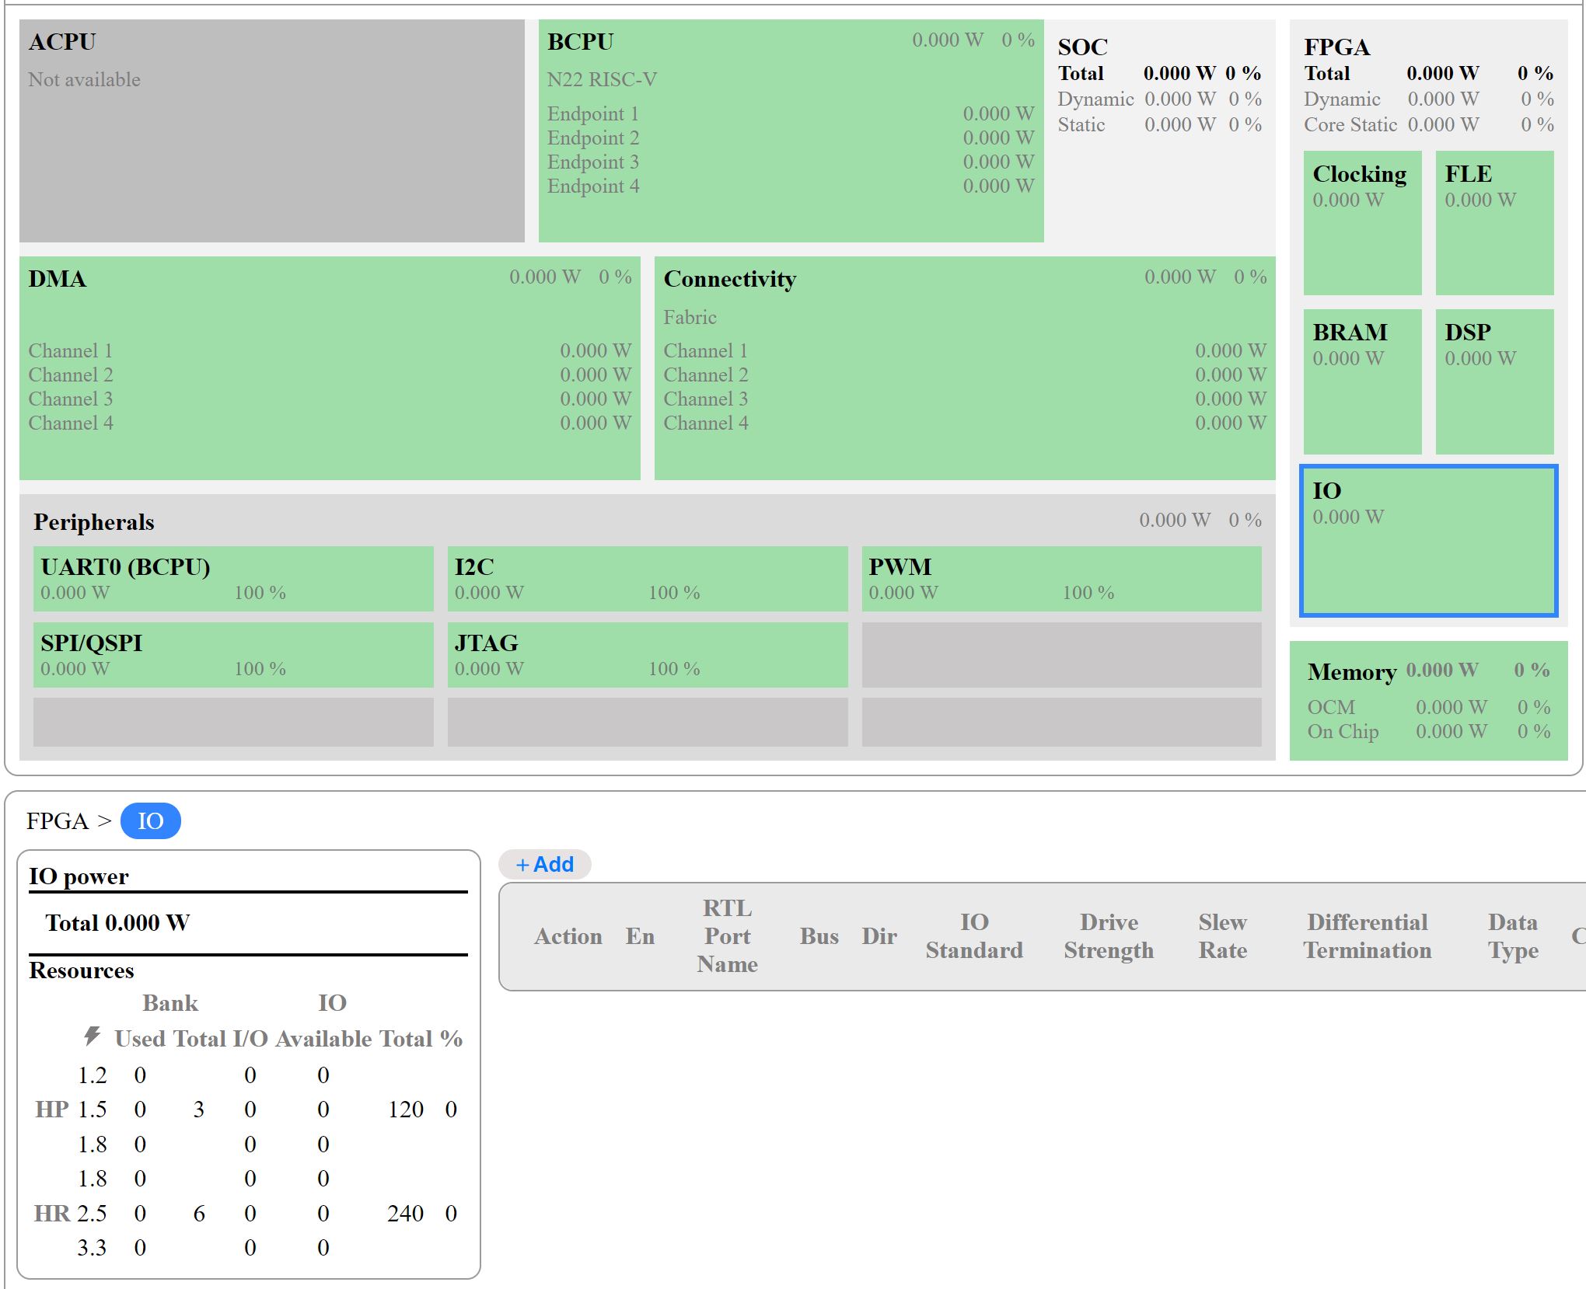
Task: Click the FPGA Dynamic power row
Action: point(1428,99)
